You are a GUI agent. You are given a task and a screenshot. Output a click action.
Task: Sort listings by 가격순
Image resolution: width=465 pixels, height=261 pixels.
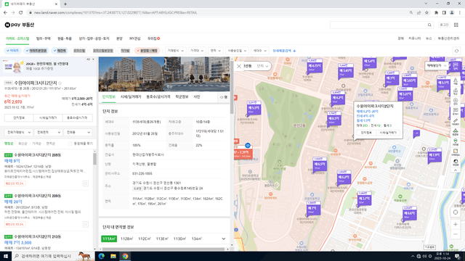pyautogui.click(x=36, y=144)
